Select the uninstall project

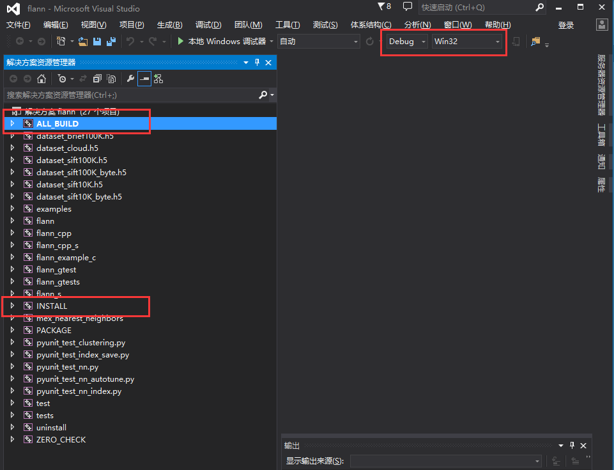point(51,427)
